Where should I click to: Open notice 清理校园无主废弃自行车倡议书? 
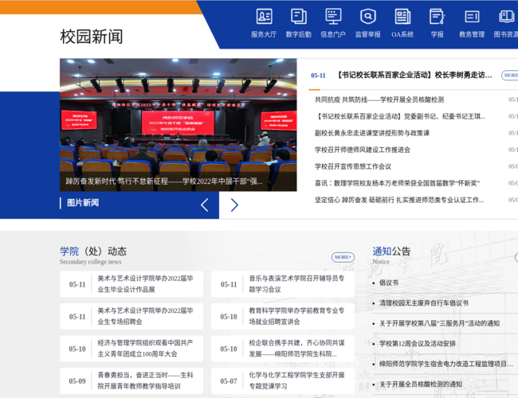(423, 303)
